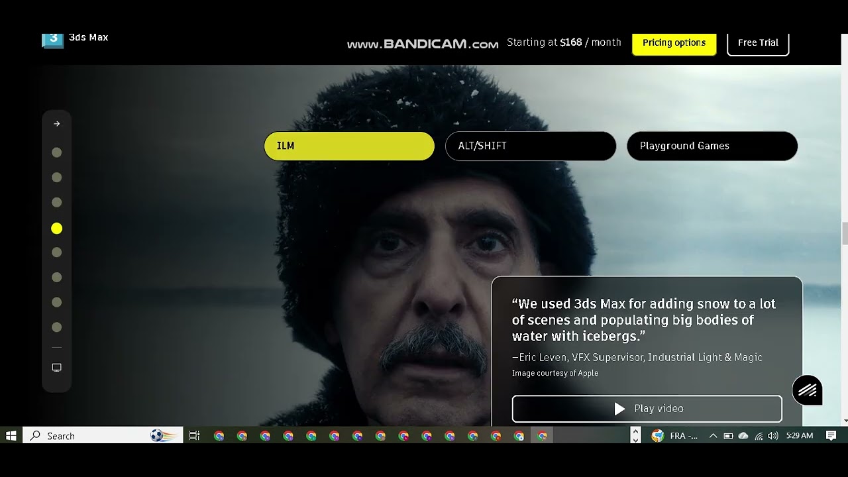
Task: Jump to the sixth section dot in the side navigation
Action: pos(57,277)
